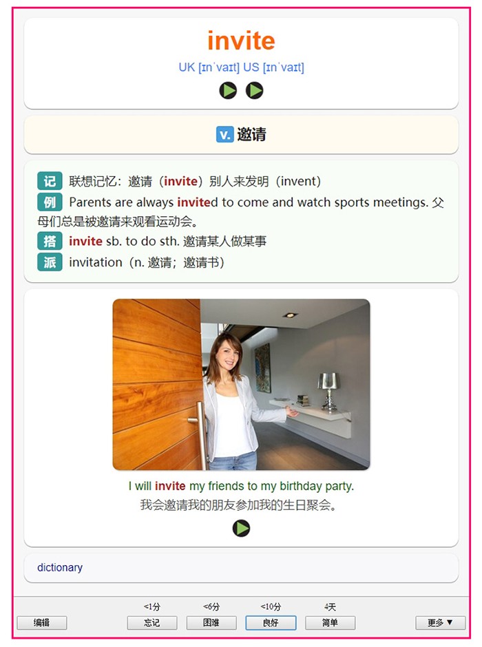Click the 'invitation' derivative word
482x647 pixels.
[96, 262]
